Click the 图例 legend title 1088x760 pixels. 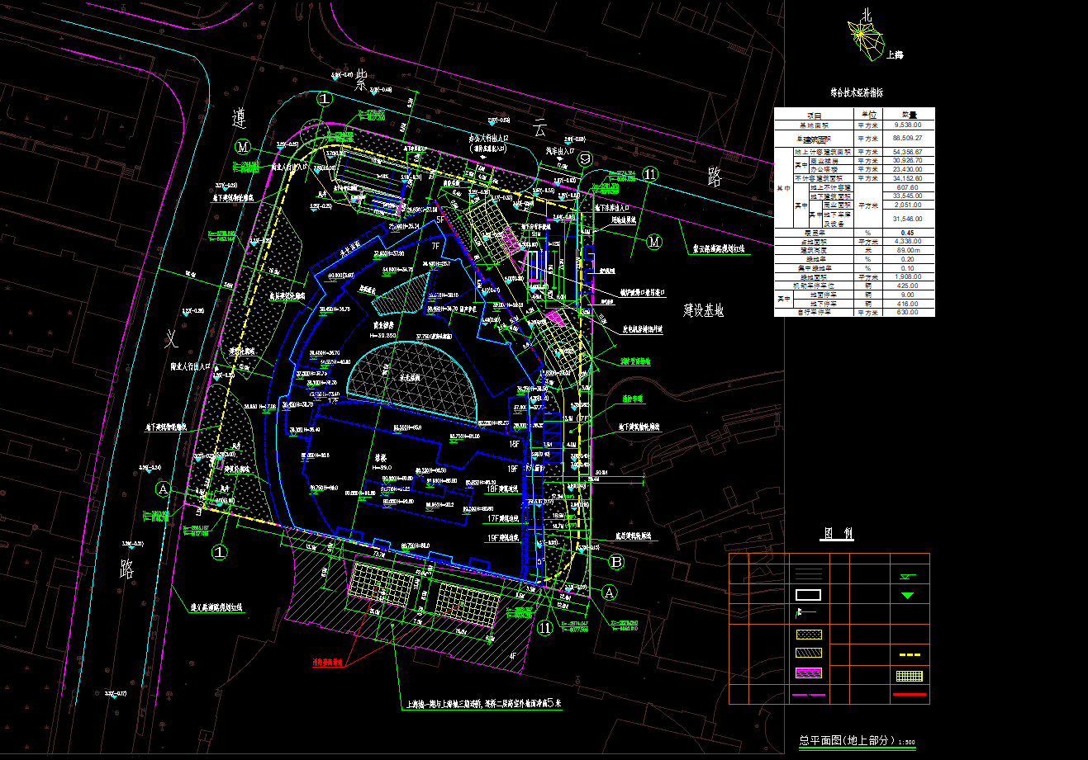pyautogui.click(x=837, y=535)
